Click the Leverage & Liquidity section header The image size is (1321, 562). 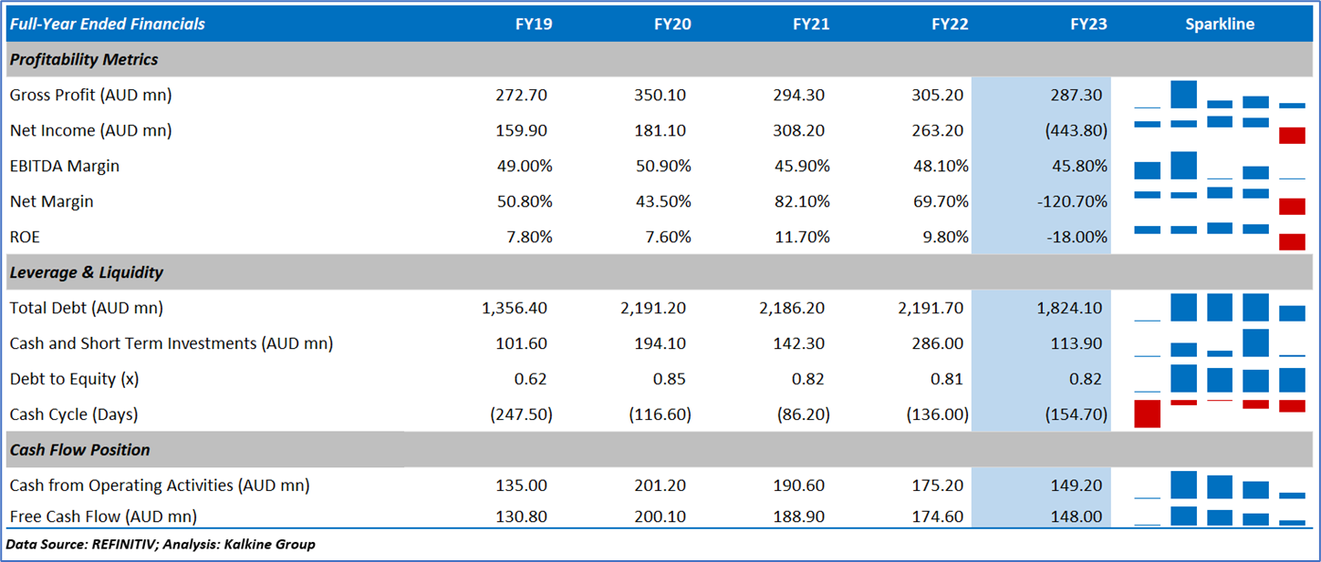[x=87, y=272]
